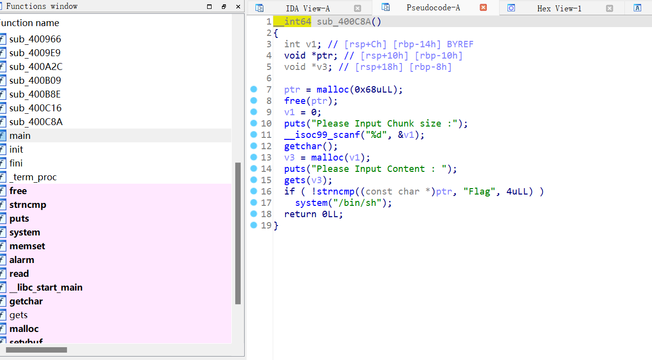Toggle breakpoint dot on line 17
Screen dimensions: 652x360
click(254, 202)
